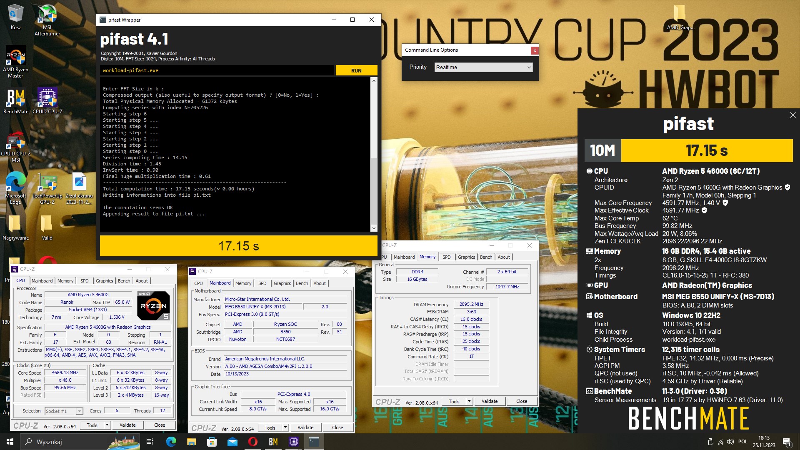
Task: Close the Command Line Options popup
Action: tap(534, 50)
